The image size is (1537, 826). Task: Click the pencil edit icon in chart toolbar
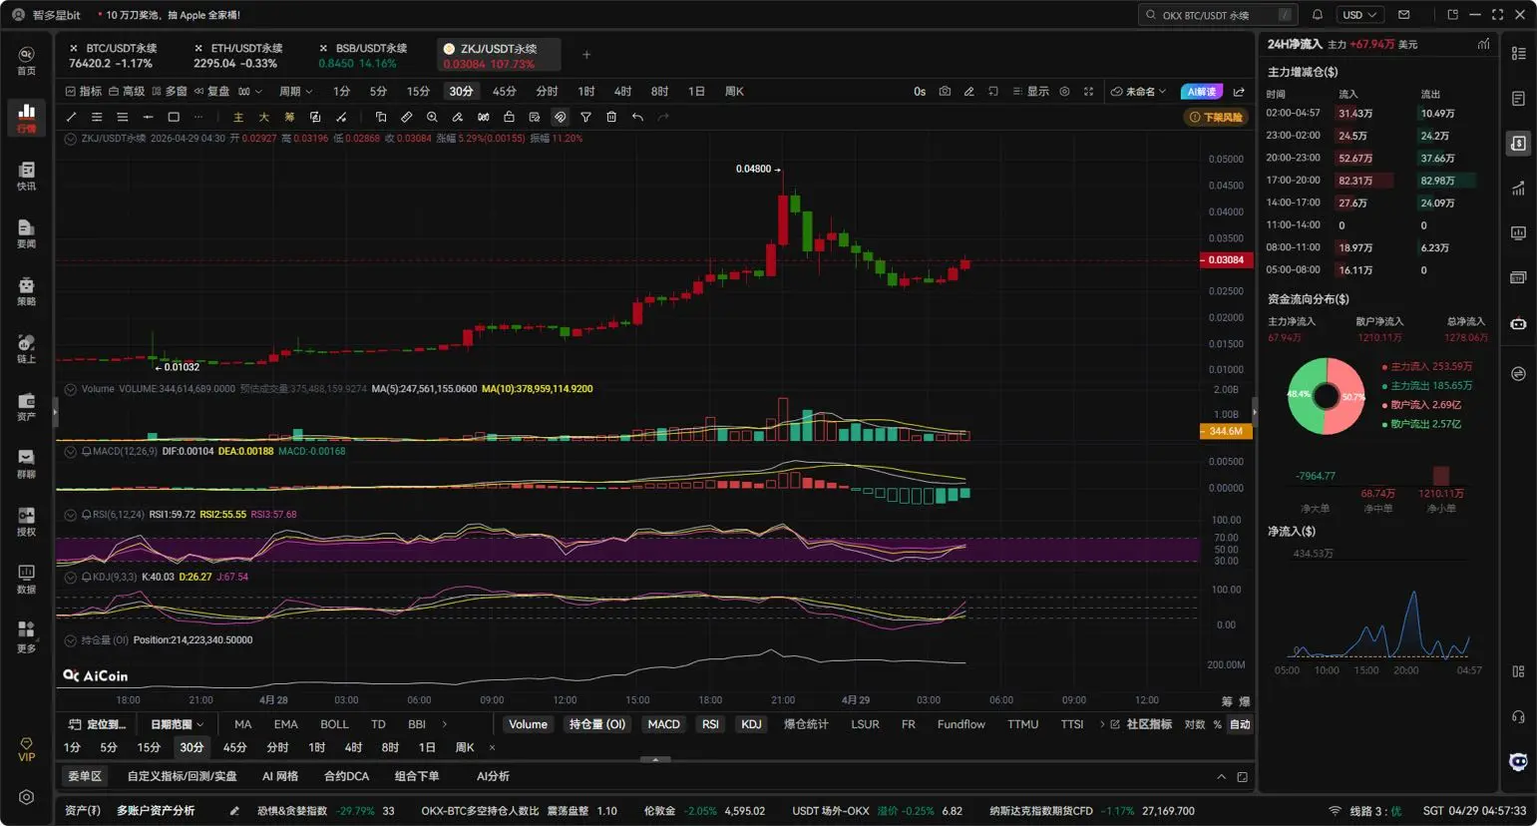coord(968,91)
